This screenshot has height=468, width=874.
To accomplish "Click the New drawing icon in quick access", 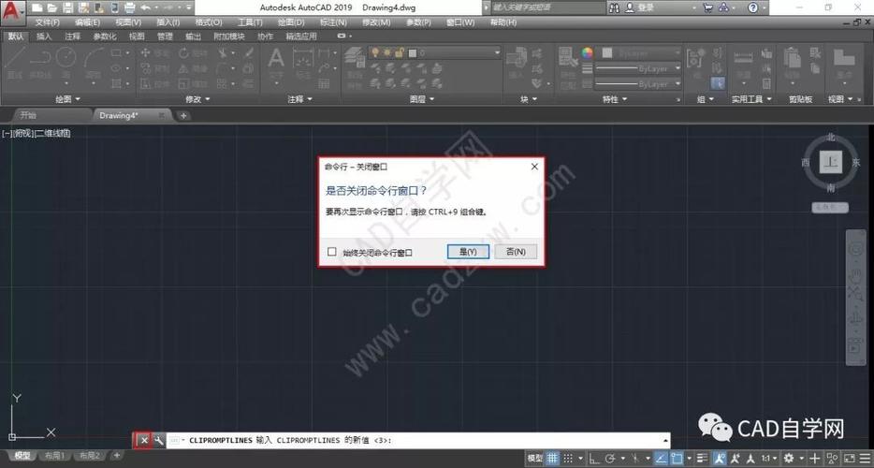I will (36, 7).
